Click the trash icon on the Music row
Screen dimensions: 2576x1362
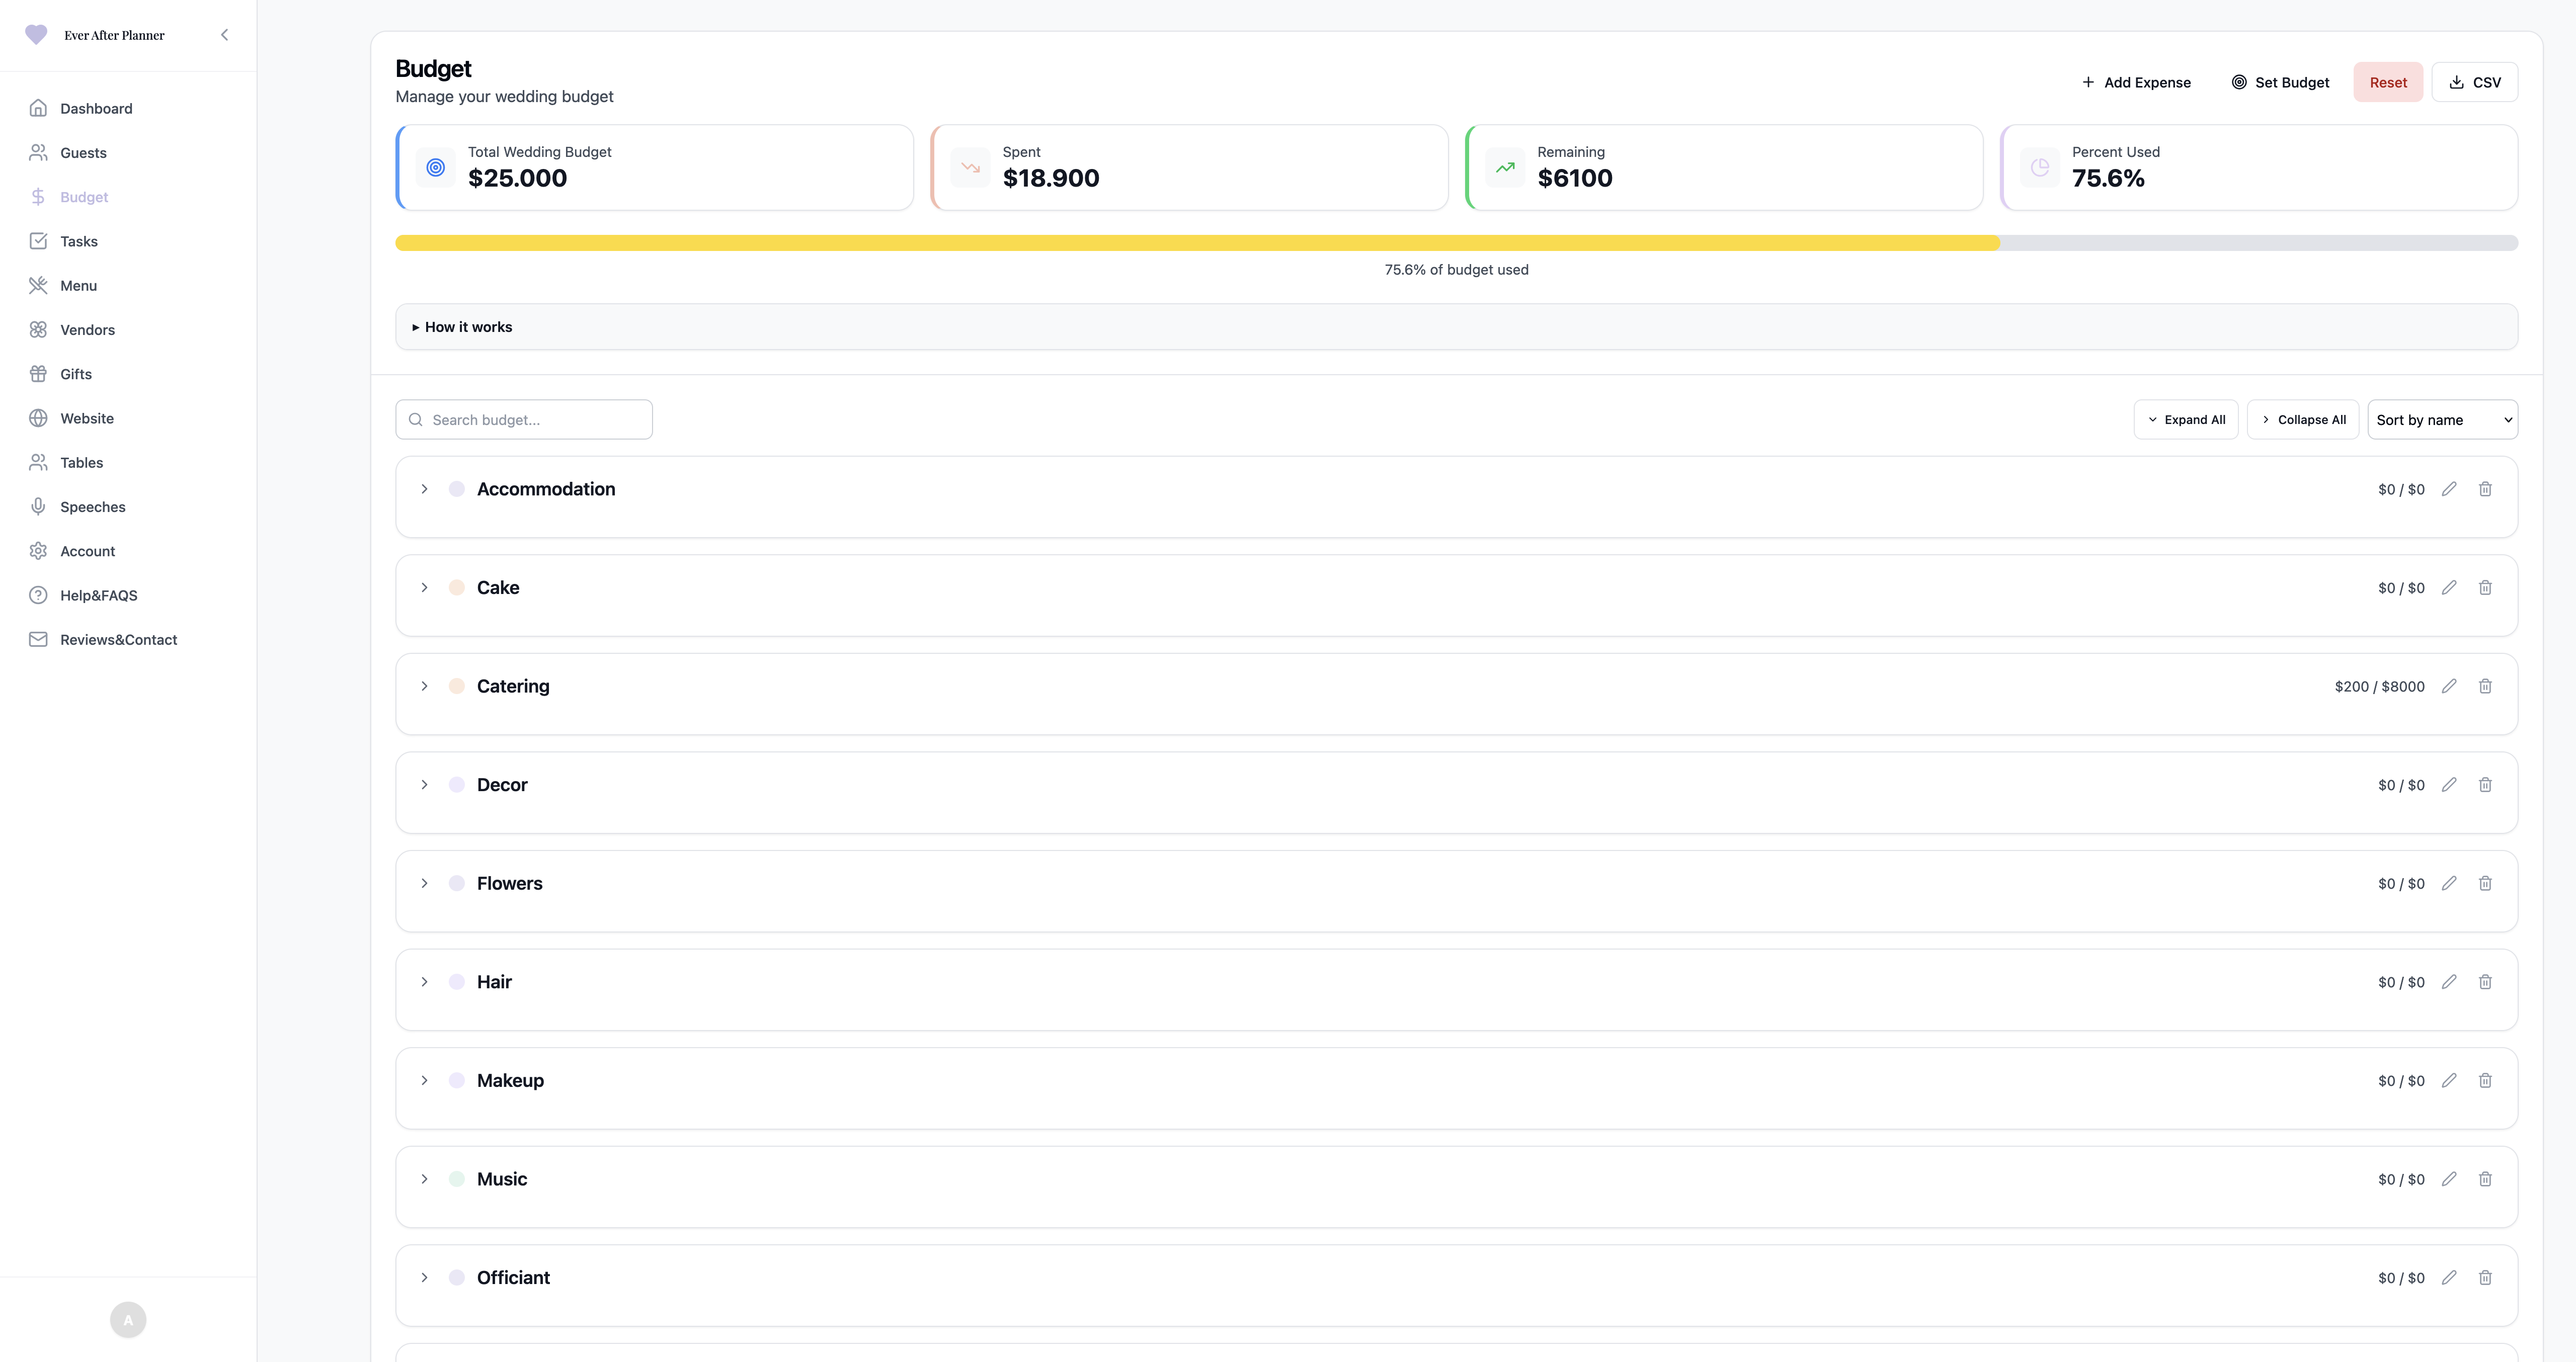point(2485,1179)
